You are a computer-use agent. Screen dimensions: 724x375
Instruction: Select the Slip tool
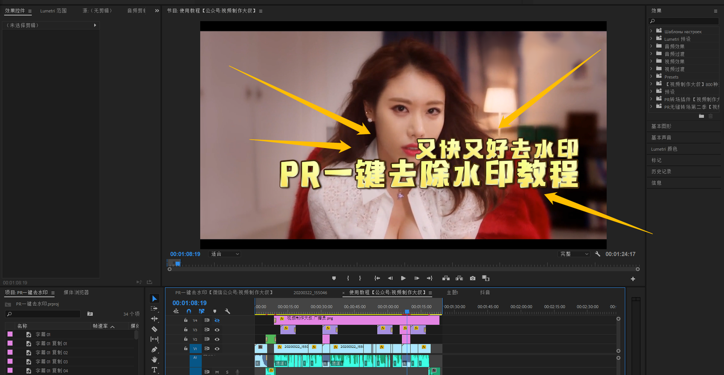154,339
